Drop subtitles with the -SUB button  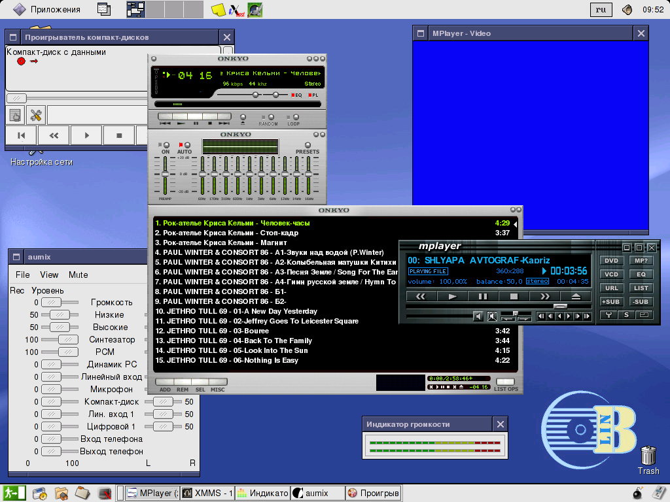tap(641, 302)
